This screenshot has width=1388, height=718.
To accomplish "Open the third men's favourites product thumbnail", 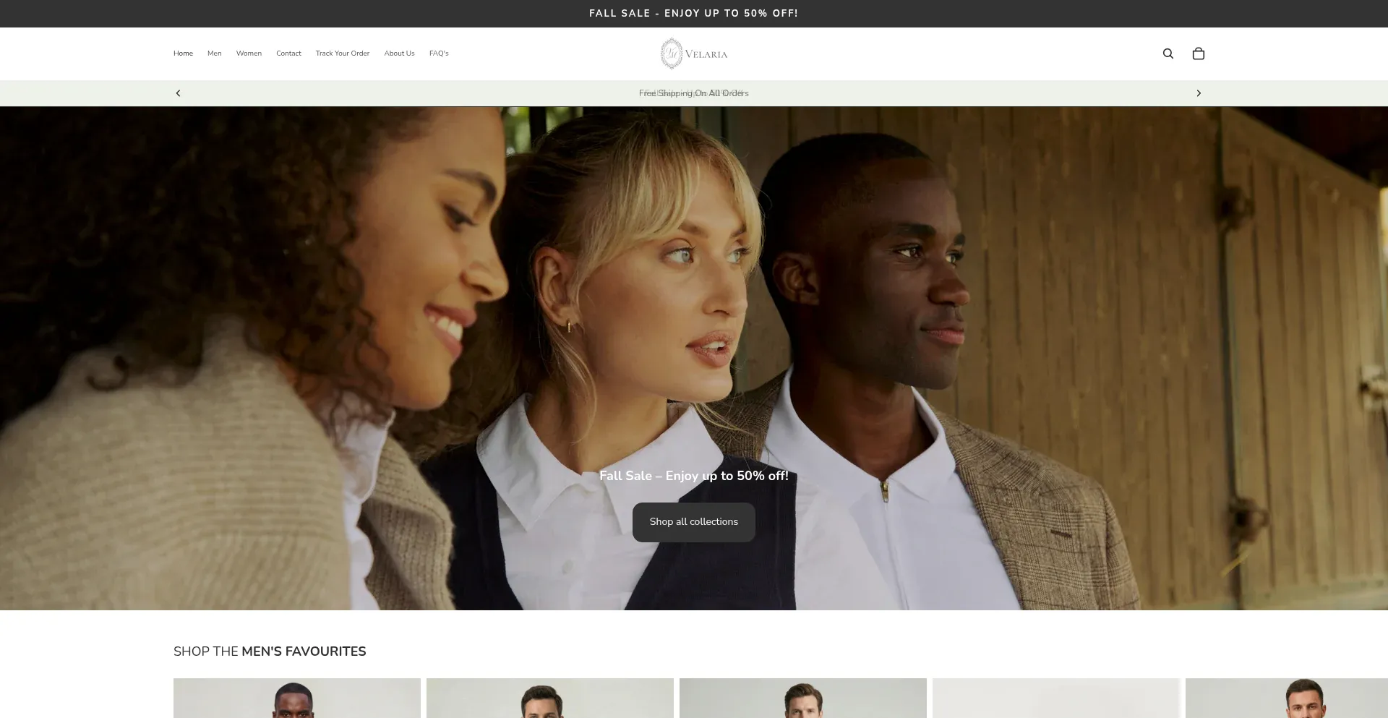I will click(x=803, y=698).
